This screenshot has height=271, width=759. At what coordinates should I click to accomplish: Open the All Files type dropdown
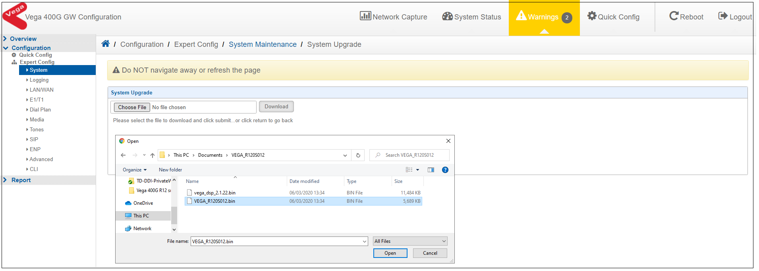(x=410, y=241)
